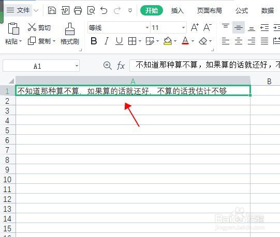Screen dimensions: 280x237
Task: Expand the Name Box dropdown arrow
Action: 77,66
